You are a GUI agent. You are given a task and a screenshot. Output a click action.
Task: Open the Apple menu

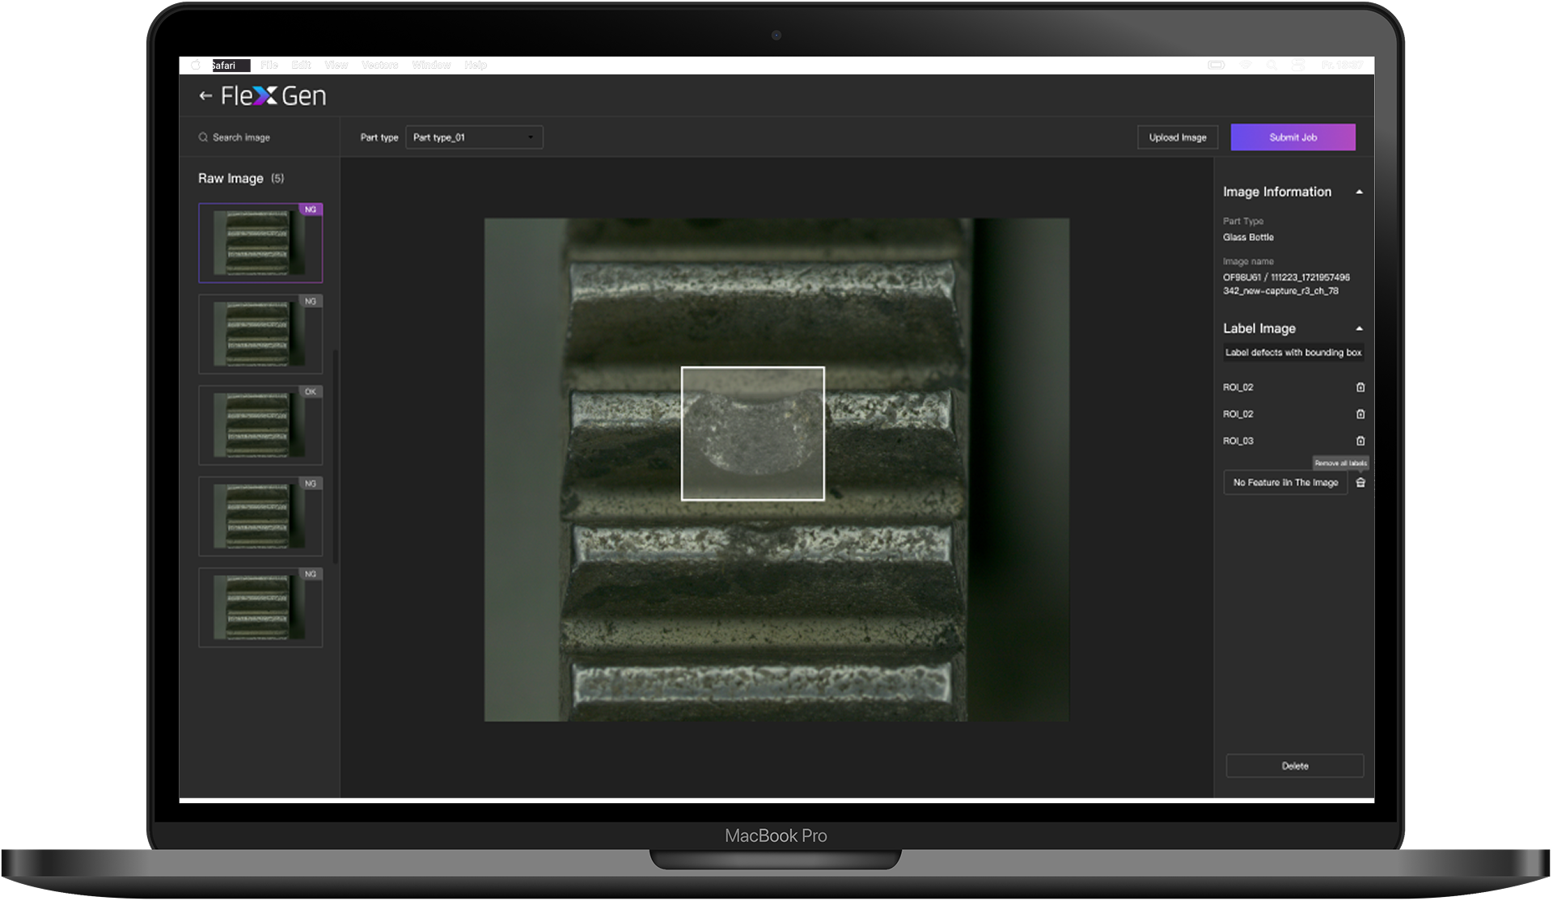click(195, 65)
